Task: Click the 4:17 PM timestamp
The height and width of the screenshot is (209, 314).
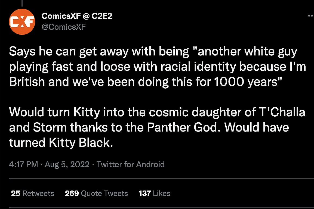Action: pos(23,164)
